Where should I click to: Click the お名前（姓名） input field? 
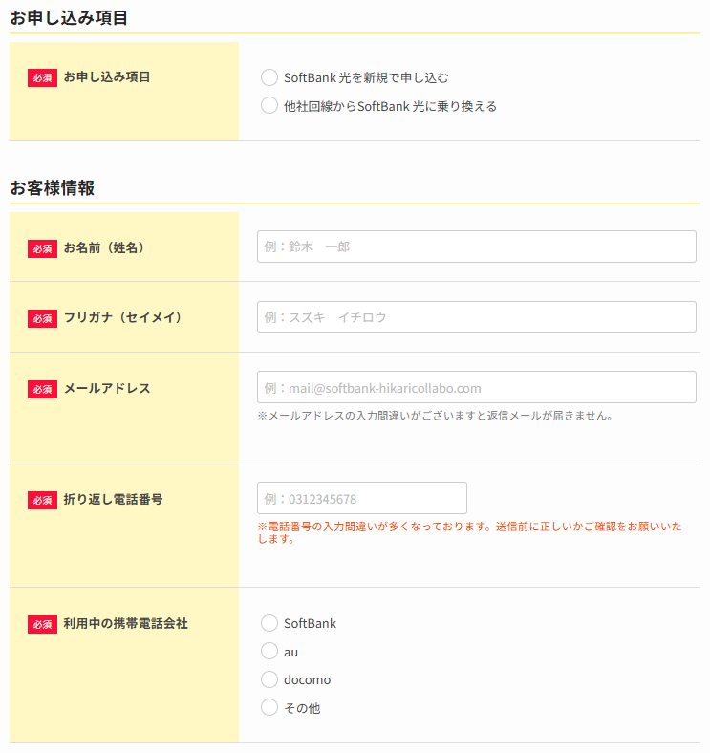pyautogui.click(x=477, y=247)
